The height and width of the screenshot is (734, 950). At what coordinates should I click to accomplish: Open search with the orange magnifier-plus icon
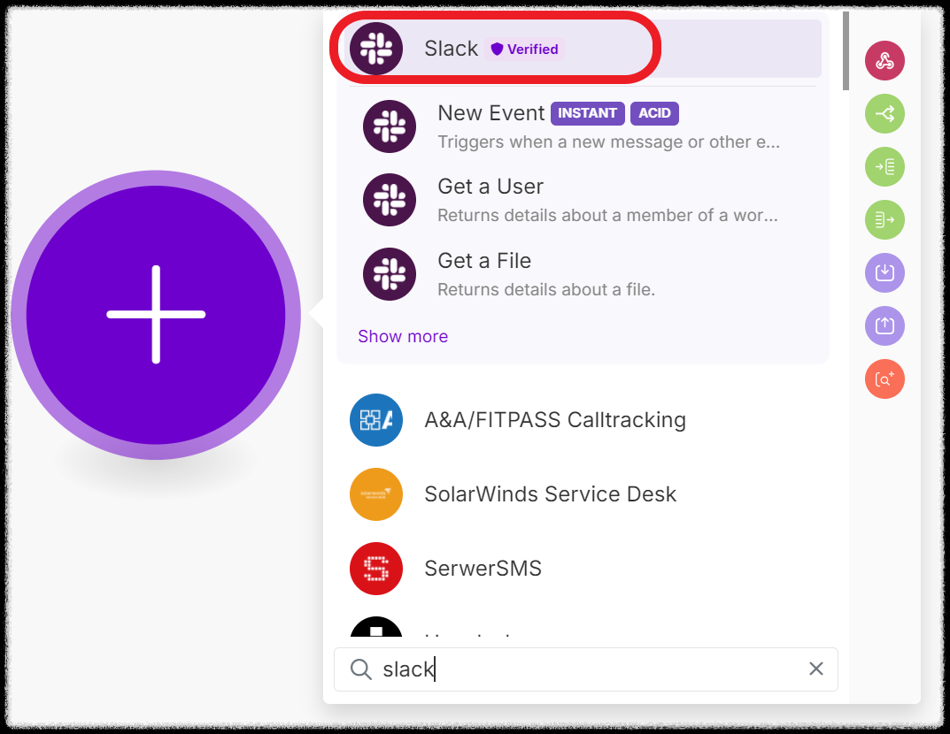pos(884,378)
